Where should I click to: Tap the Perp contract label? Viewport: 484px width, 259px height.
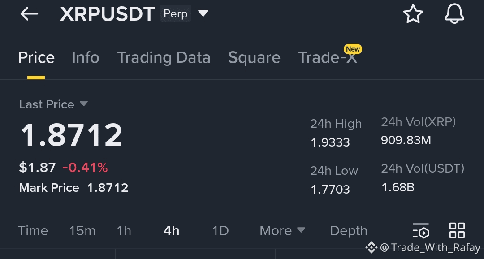point(175,14)
